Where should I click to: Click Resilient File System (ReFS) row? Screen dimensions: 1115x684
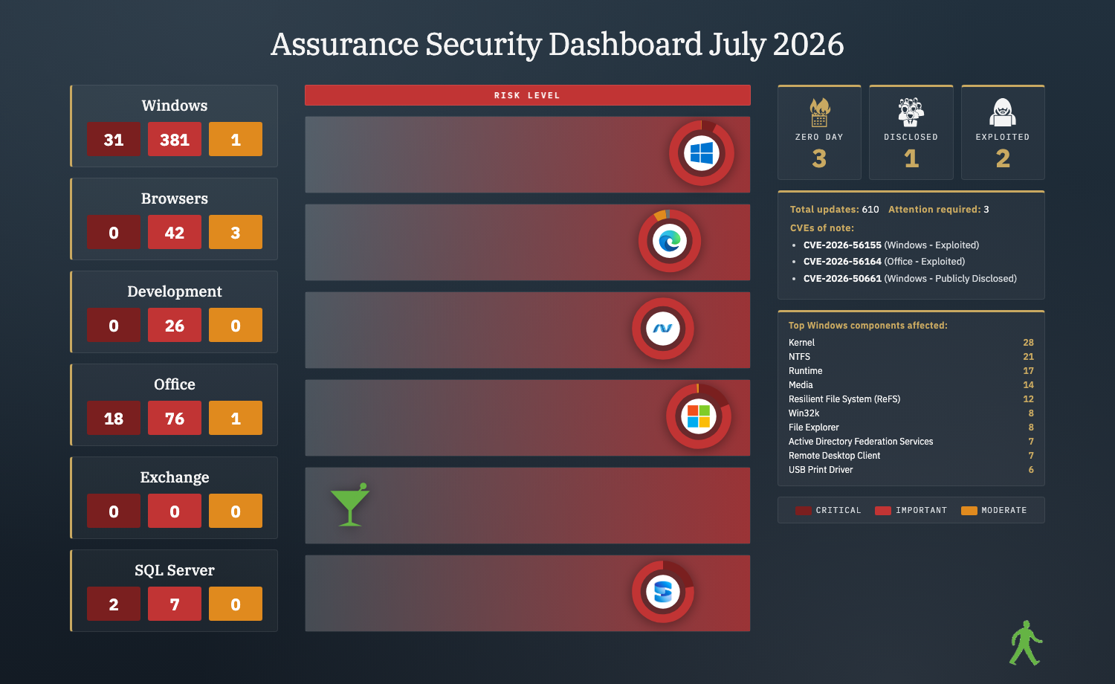tap(911, 399)
